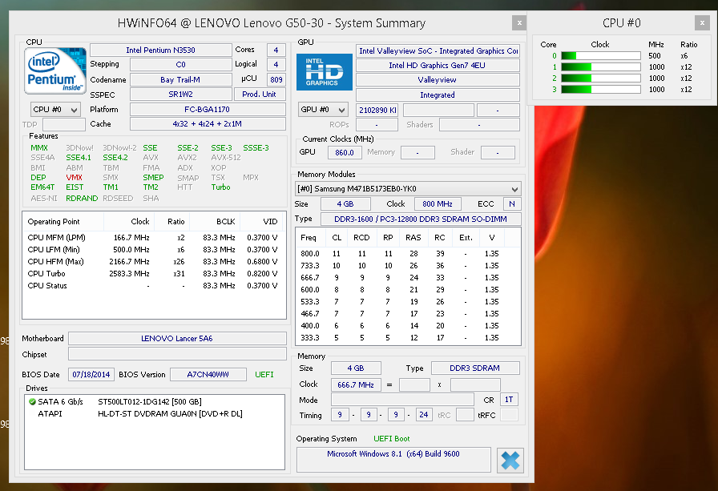Click the EM64T feature label
Viewport: 718px width, 491px height.
point(42,187)
